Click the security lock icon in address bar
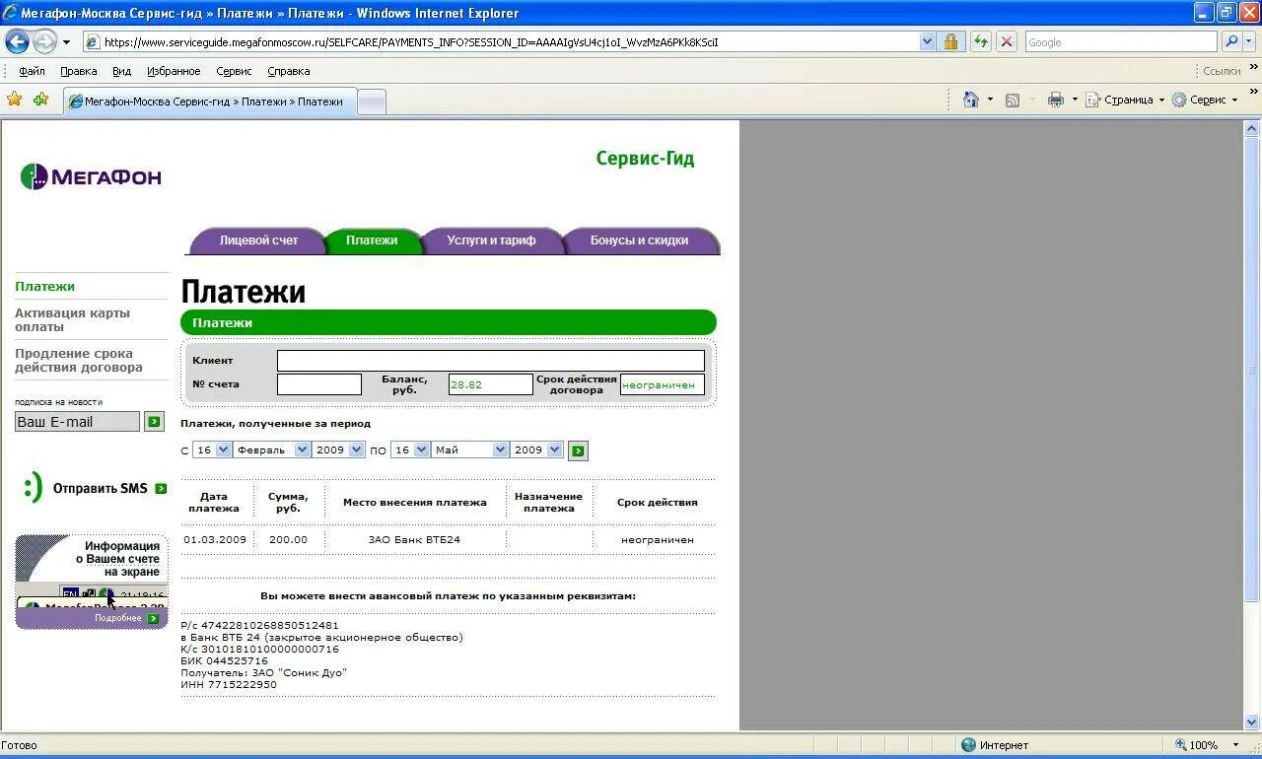Screen dimensions: 1262x759 (950, 41)
